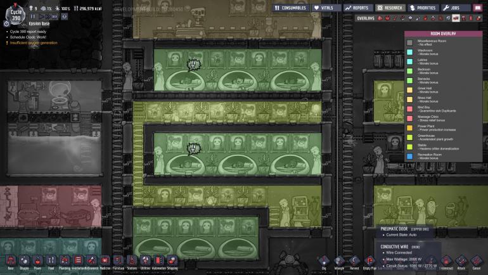The height and width of the screenshot is (275, 488).
Task: Click the Cycle 390 report ready notification
Action: click(x=28, y=32)
